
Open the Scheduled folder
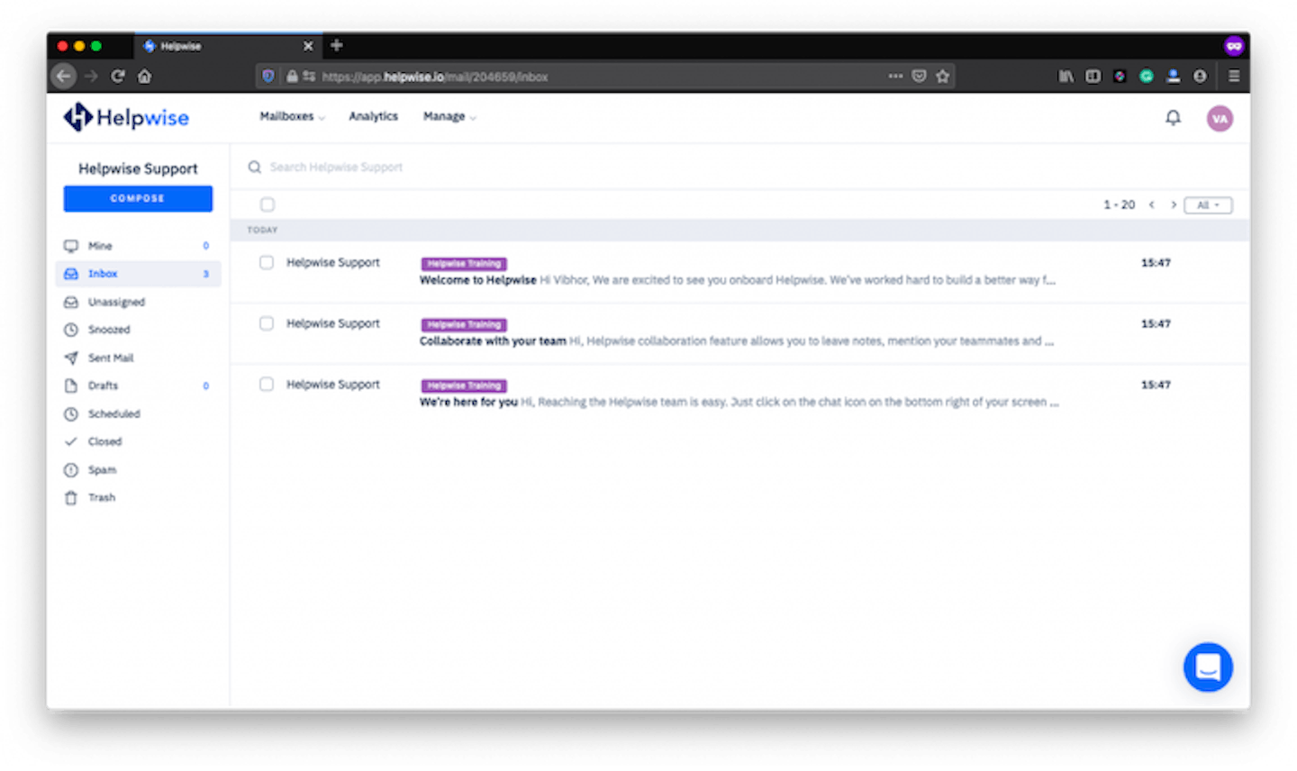[138, 414]
